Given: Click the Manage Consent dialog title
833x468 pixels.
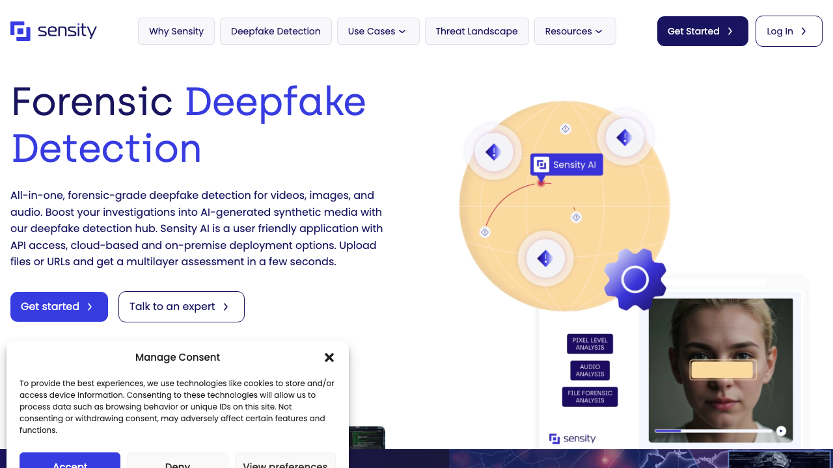Looking at the screenshot, I should coord(178,357).
